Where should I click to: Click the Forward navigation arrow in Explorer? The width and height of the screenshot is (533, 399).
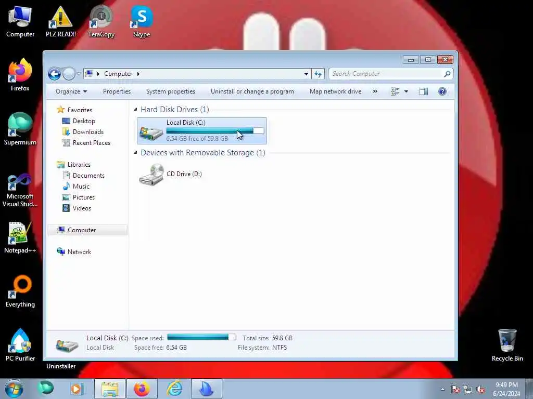tap(69, 74)
